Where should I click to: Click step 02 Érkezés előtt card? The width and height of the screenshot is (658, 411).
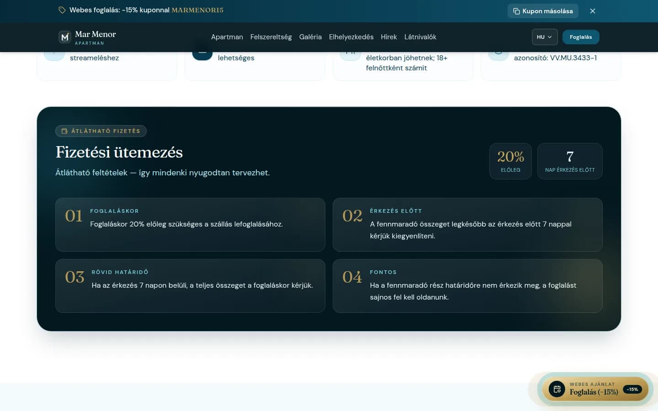[x=467, y=225]
